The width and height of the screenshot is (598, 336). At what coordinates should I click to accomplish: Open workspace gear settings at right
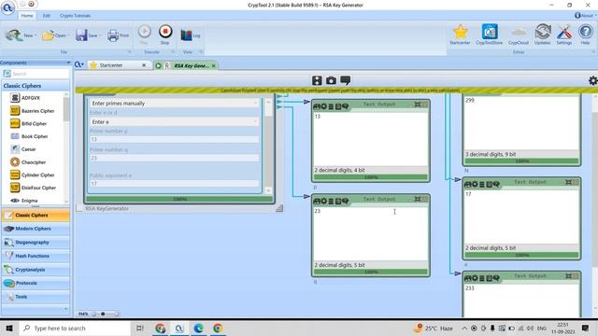[592, 80]
